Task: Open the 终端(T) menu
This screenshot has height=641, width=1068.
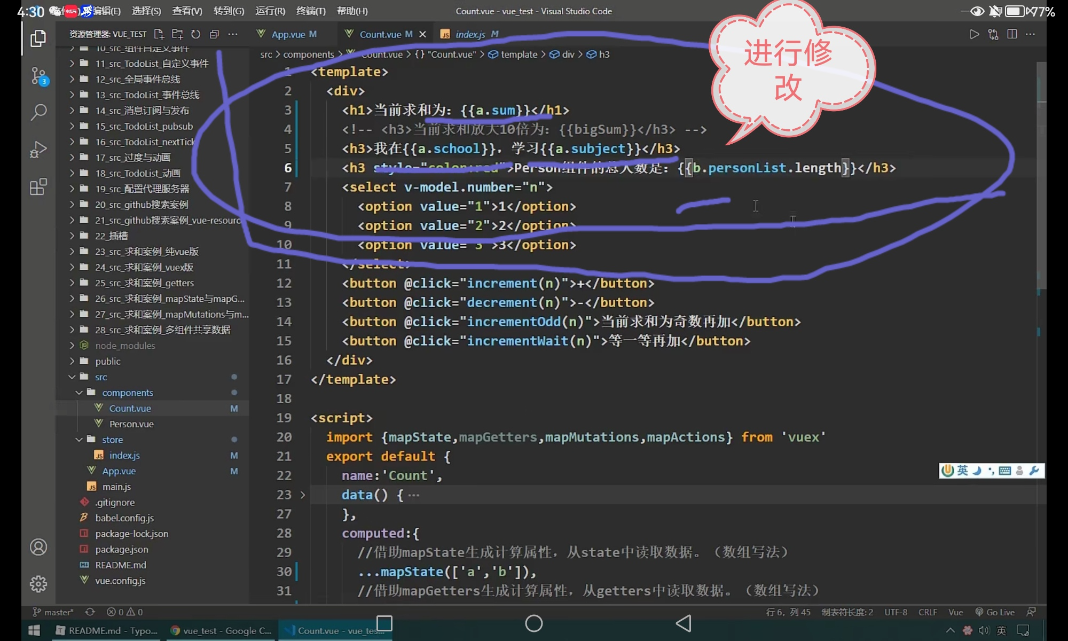Action: 311,11
